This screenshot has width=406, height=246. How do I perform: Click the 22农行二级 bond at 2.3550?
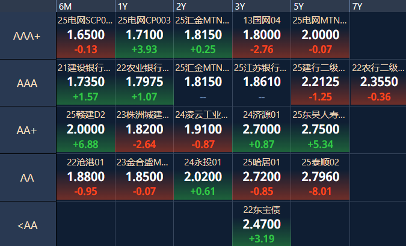378,83
